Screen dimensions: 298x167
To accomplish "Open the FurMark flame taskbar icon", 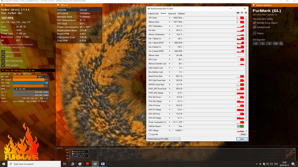I will (88, 164).
